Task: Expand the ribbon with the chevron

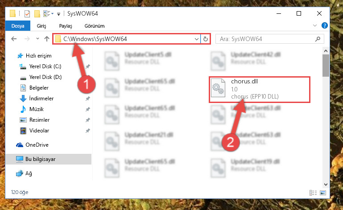Action: click(315, 25)
